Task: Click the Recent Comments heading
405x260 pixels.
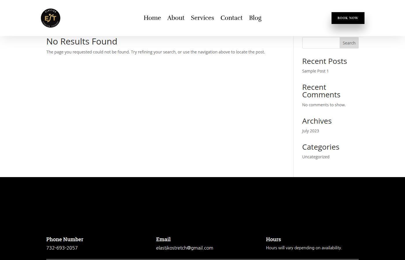Action: click(x=321, y=91)
